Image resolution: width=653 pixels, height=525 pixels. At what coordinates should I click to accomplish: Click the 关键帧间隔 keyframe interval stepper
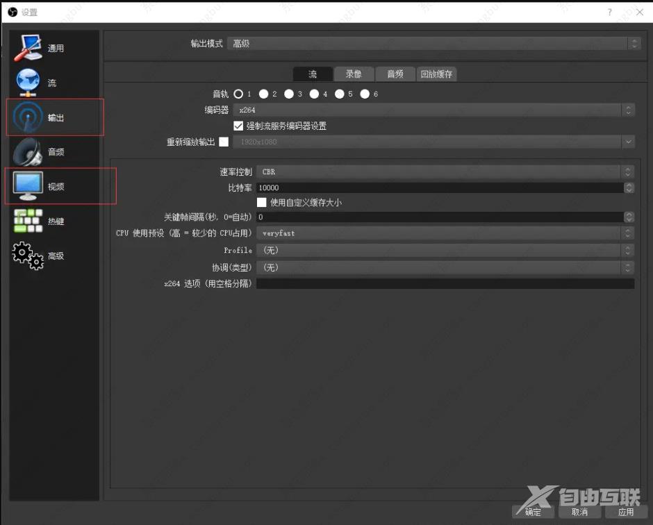coord(629,217)
